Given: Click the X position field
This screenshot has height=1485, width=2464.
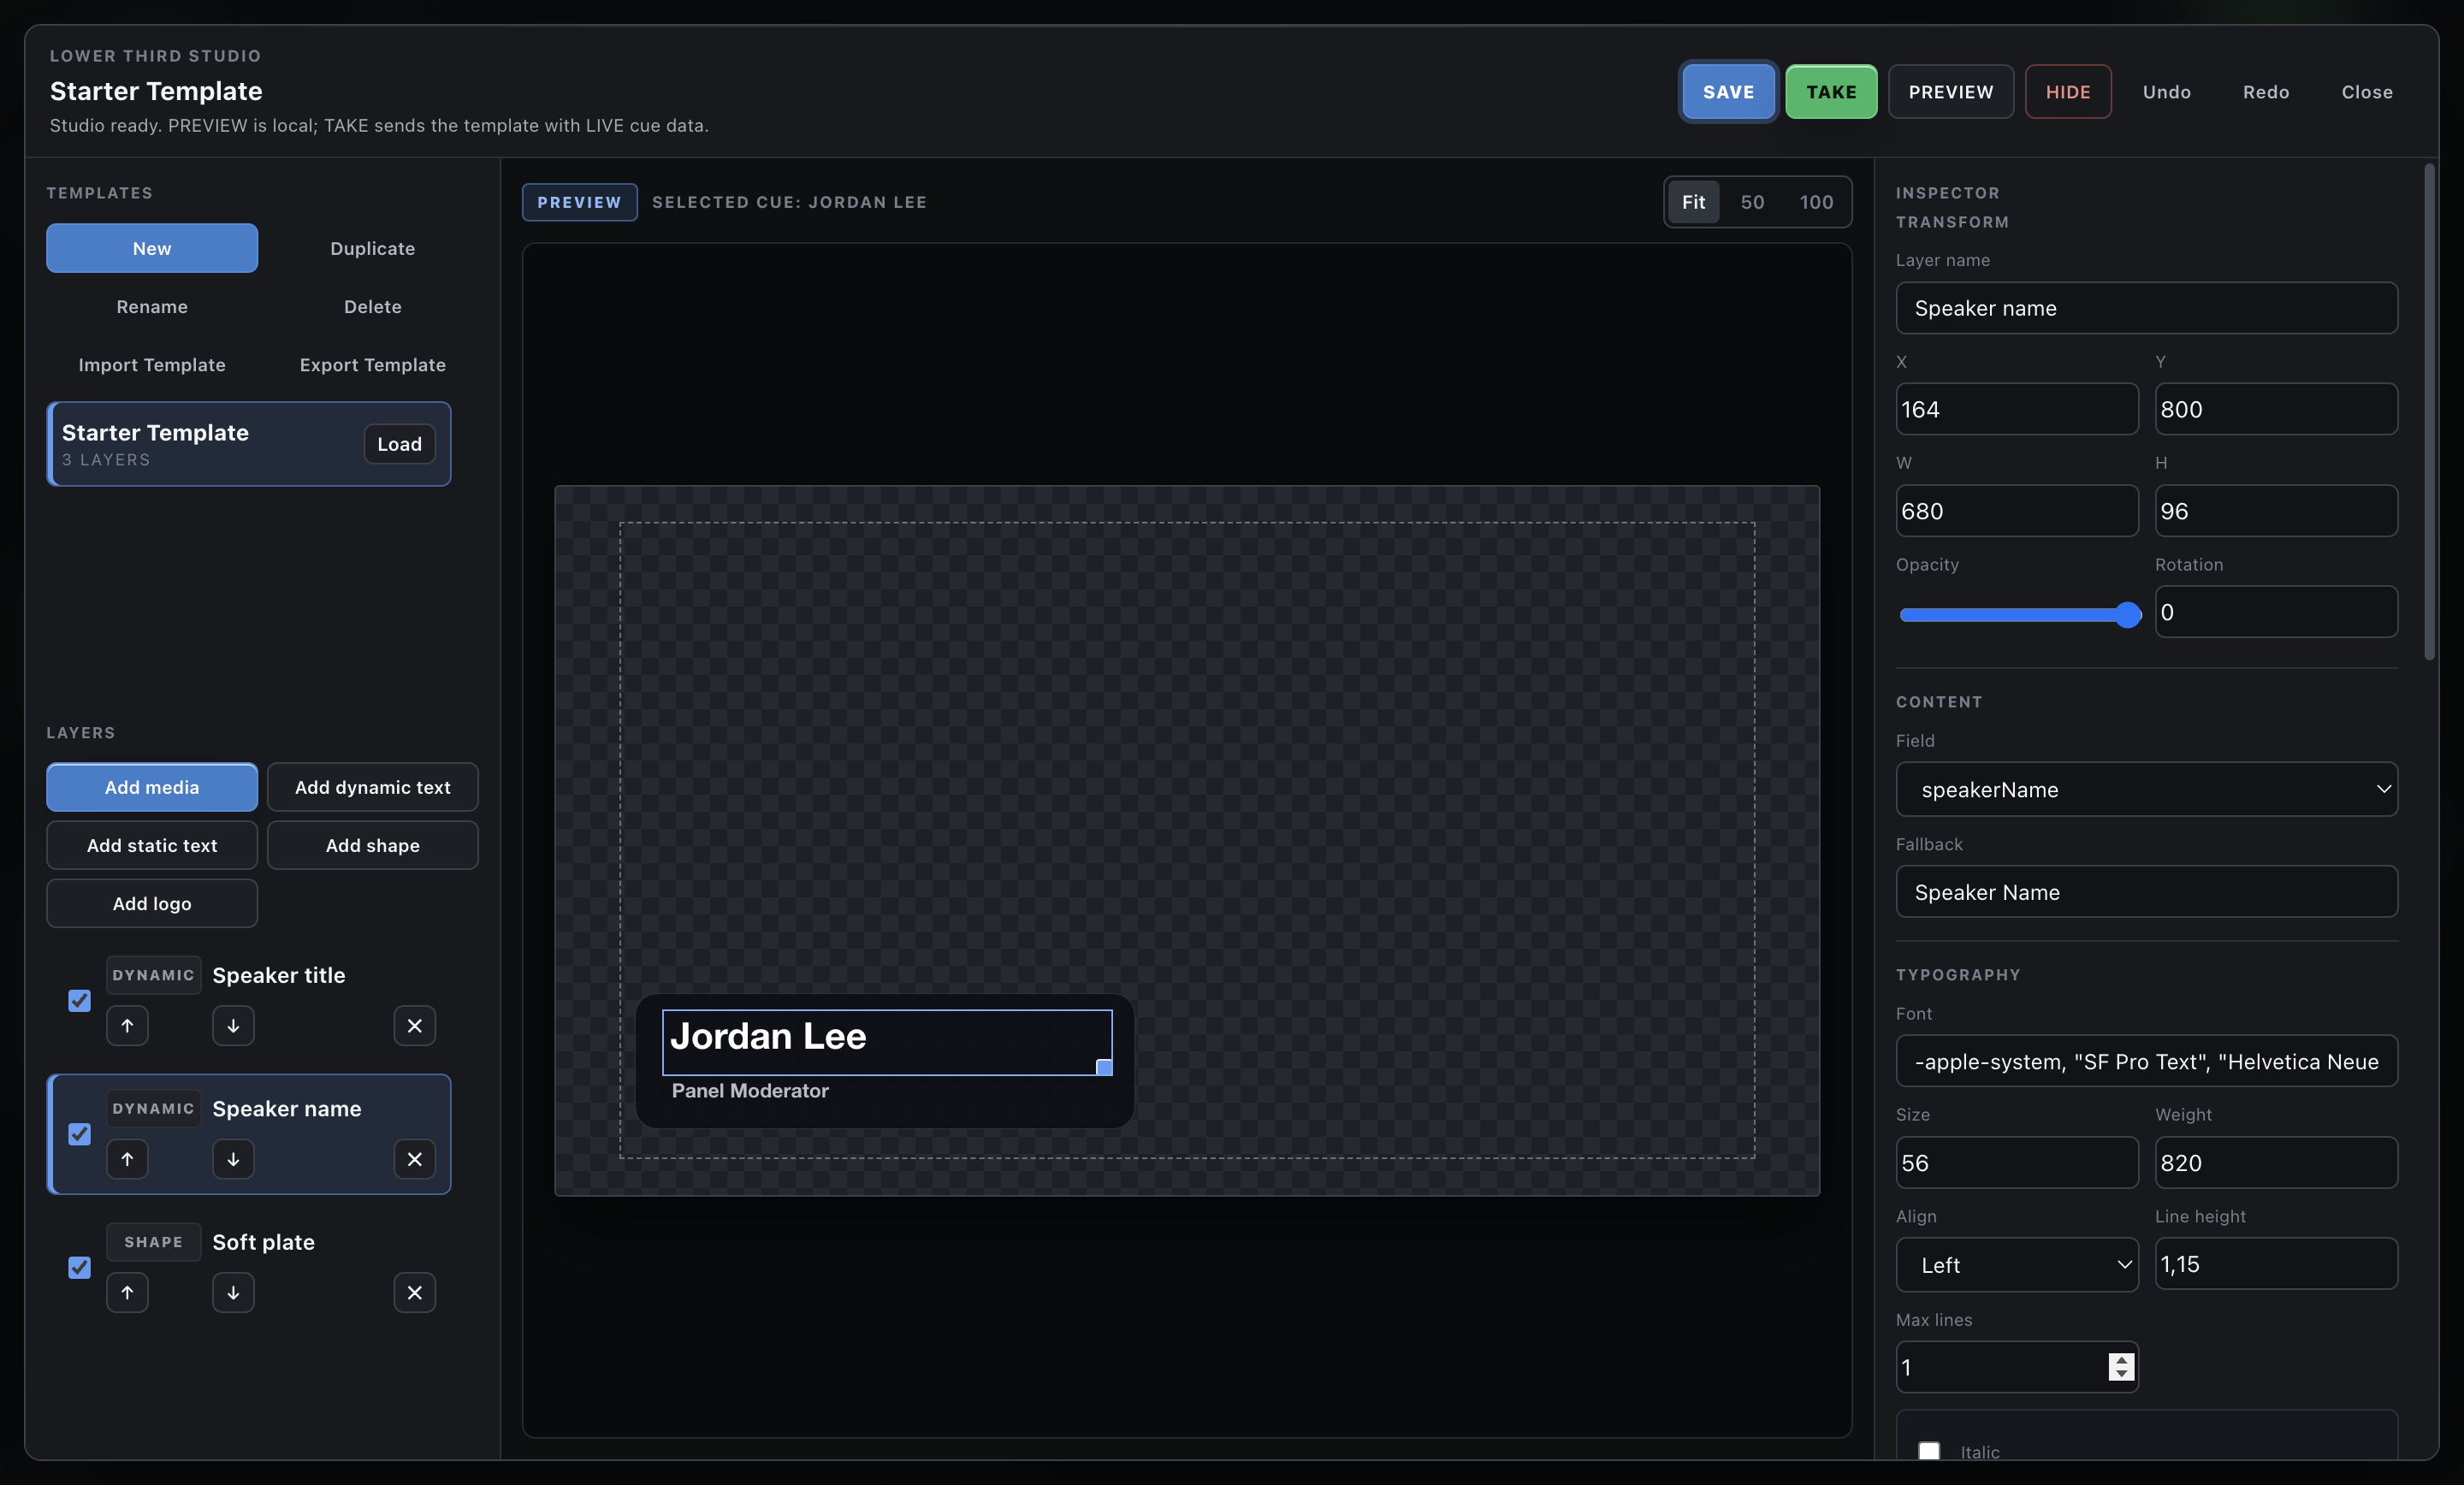Looking at the screenshot, I should click(2017, 409).
